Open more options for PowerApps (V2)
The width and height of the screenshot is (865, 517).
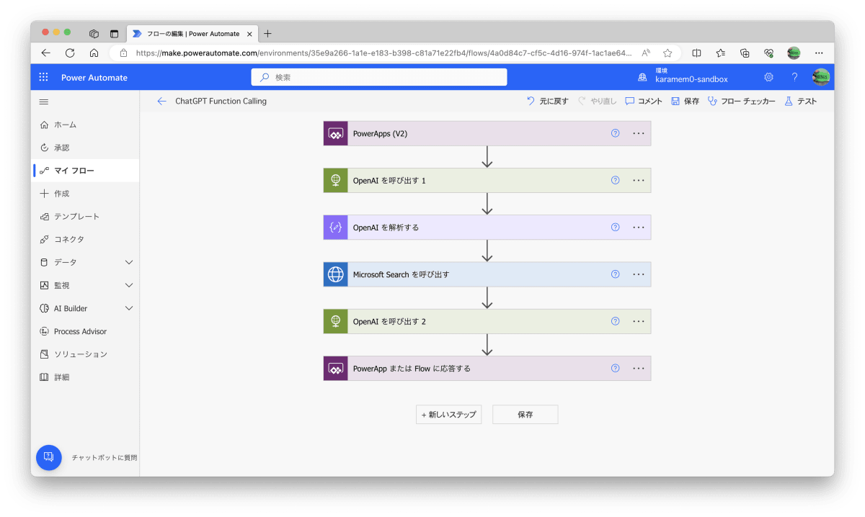tap(638, 133)
